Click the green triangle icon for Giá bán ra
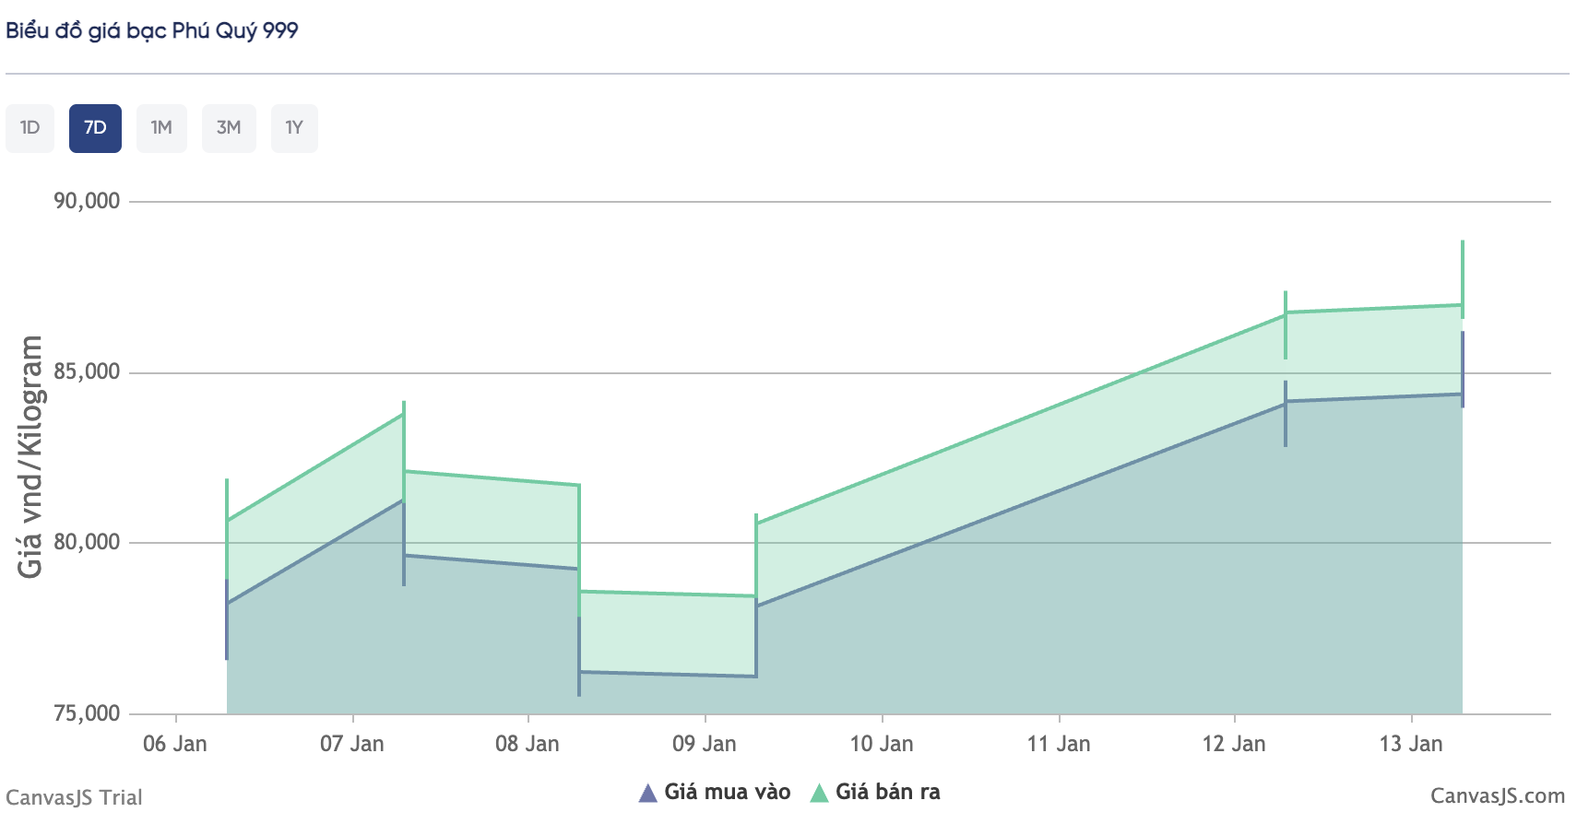Screen dimensions: 1577x824 point(819,793)
